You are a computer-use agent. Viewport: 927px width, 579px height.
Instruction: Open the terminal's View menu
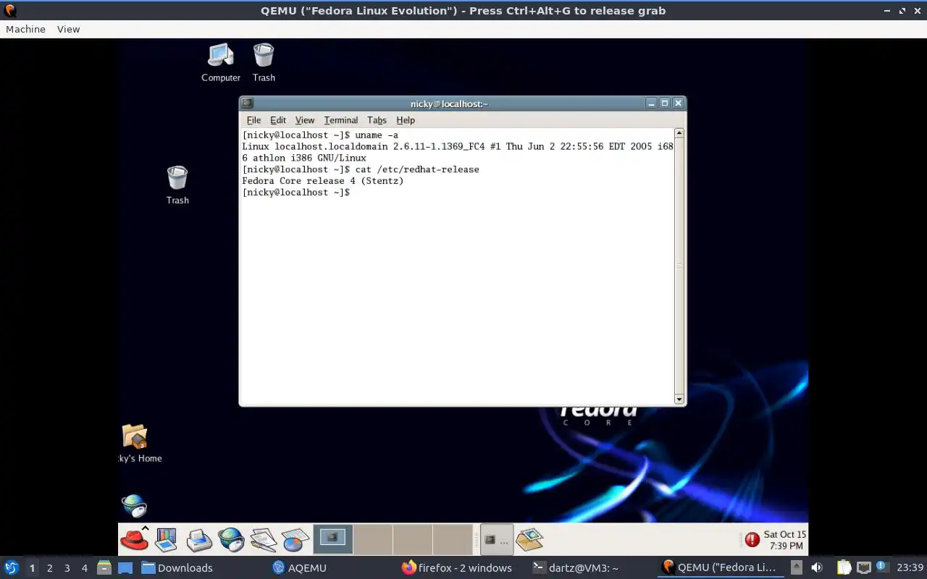coord(305,120)
